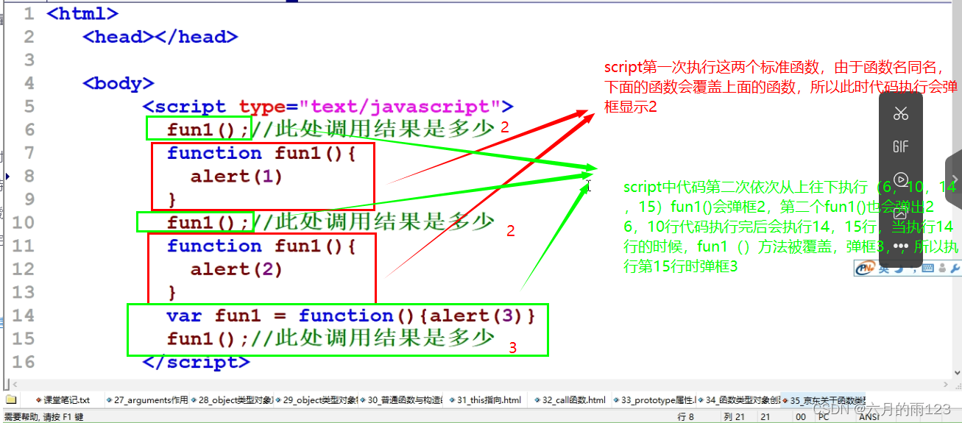Click line number 16 in gutter
Viewport: 962px width, 423px height.
(23, 361)
